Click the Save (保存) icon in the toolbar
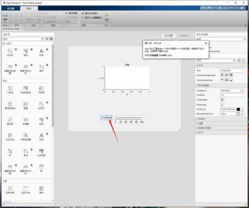This screenshot has width=249, height=208. [x=5, y=15]
